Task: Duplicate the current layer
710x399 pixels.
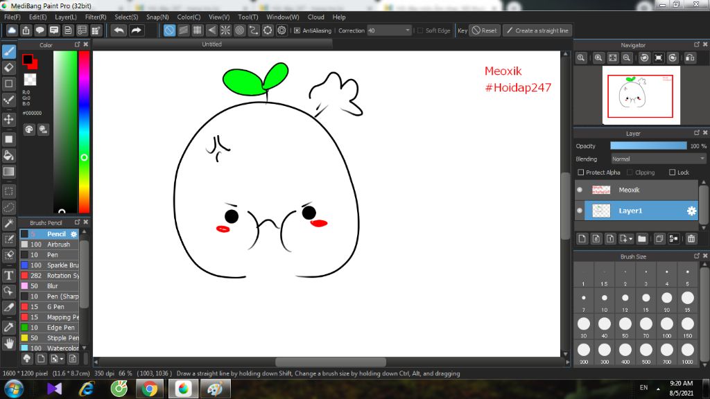Action: tap(659, 238)
